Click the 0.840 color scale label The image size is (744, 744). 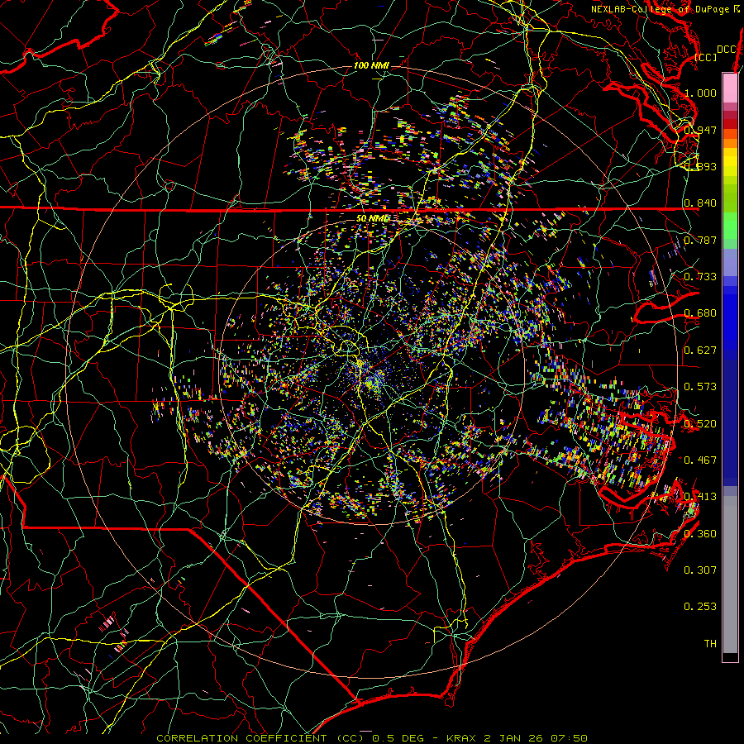pyautogui.click(x=700, y=203)
